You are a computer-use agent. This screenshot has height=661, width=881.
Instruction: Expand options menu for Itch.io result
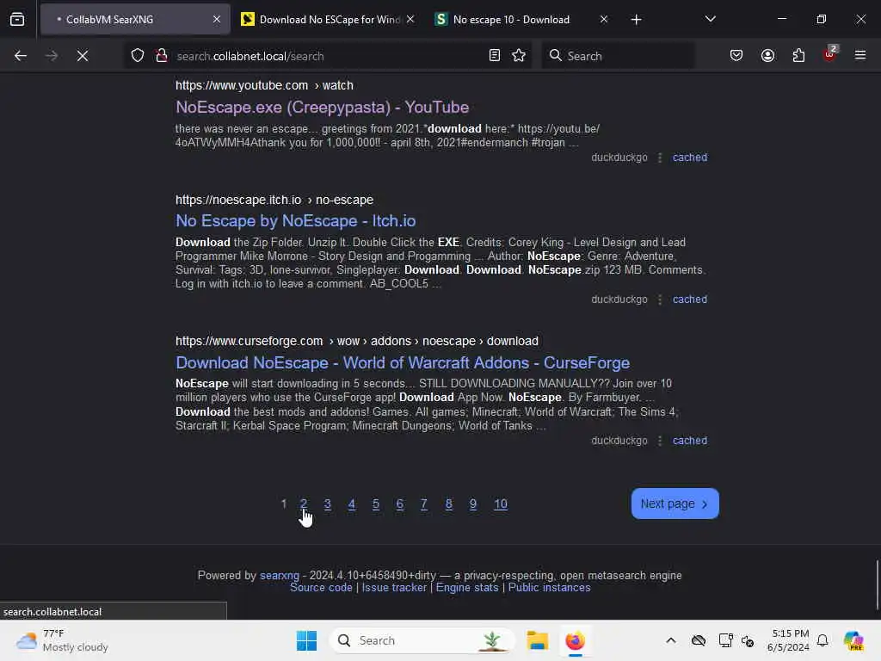coord(660,300)
